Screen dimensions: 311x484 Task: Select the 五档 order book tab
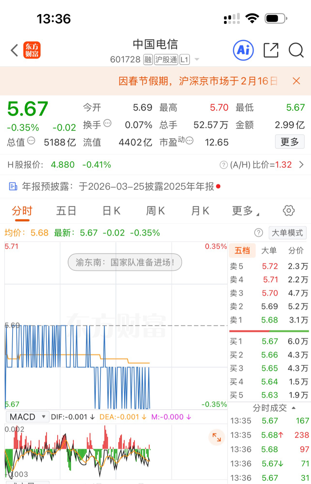[x=242, y=251]
